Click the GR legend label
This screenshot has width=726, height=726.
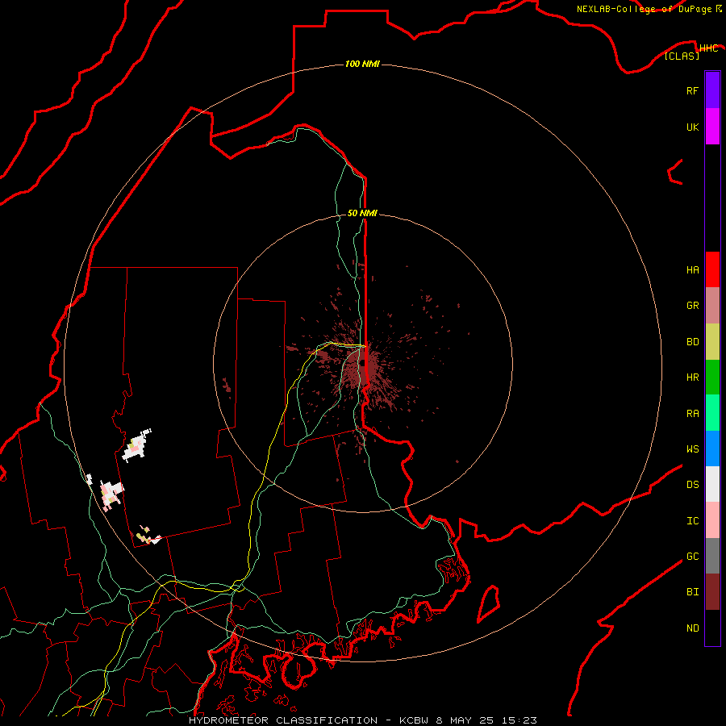(x=692, y=306)
